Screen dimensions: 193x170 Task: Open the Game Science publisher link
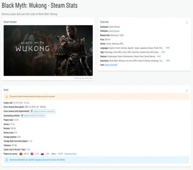pos(114,31)
